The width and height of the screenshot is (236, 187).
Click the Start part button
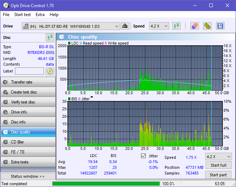[x=218, y=175]
